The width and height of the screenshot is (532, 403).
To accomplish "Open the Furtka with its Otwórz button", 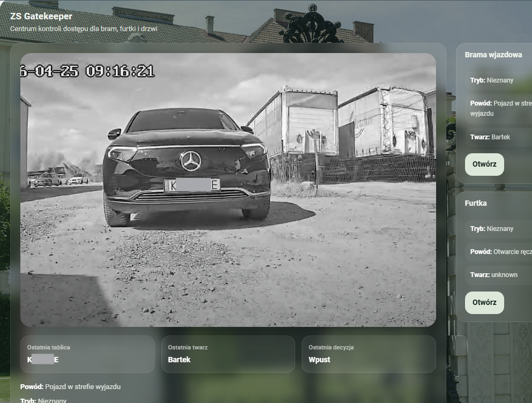I will point(484,302).
